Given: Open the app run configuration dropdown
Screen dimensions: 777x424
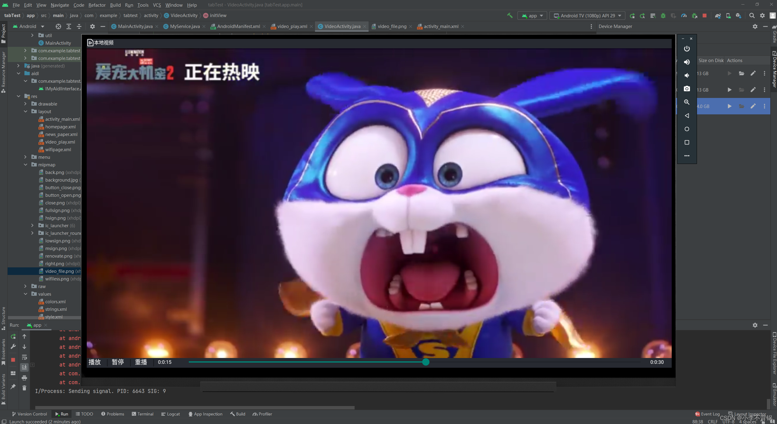Looking at the screenshot, I should tap(532, 16).
